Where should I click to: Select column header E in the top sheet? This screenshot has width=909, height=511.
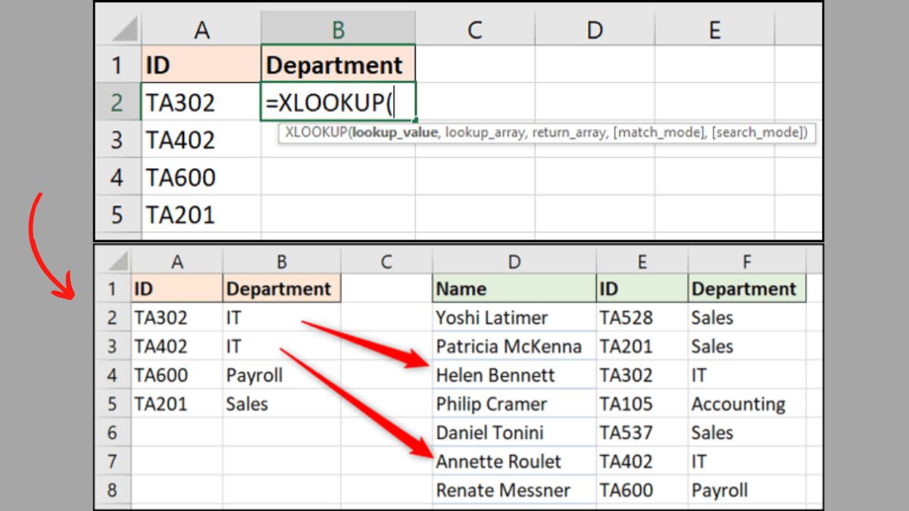pyautogui.click(x=713, y=29)
